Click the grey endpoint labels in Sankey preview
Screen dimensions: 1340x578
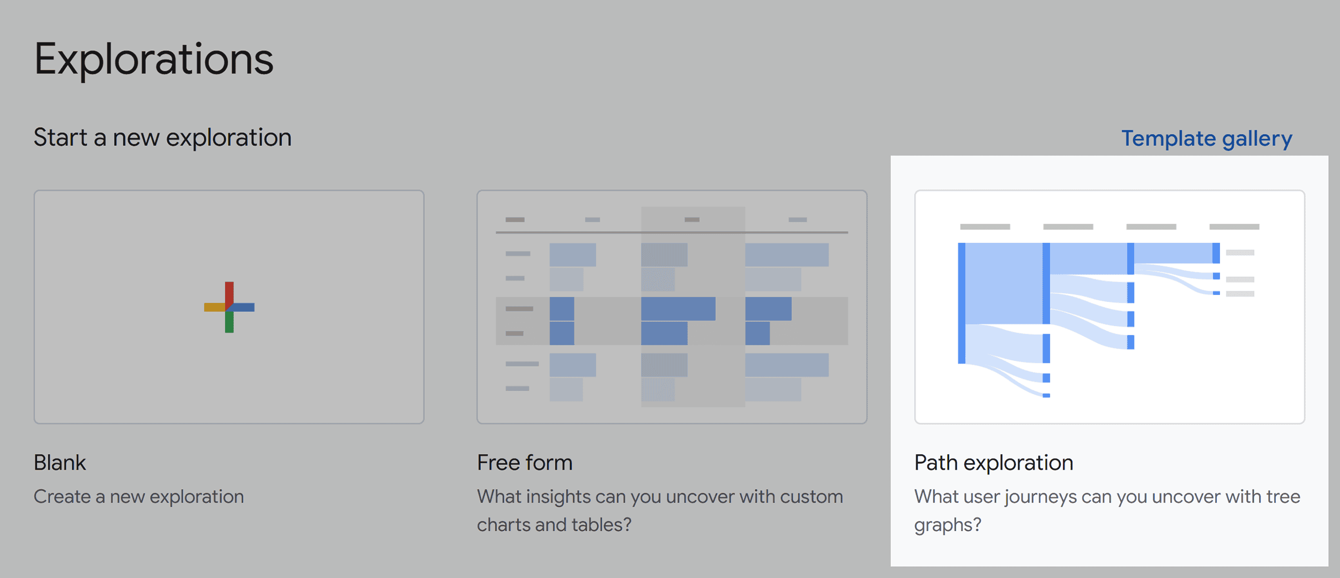point(1240,273)
